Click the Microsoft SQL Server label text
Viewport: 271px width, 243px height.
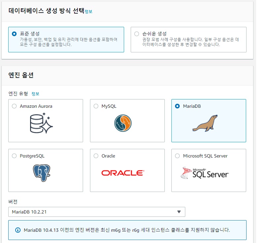tap(205, 156)
